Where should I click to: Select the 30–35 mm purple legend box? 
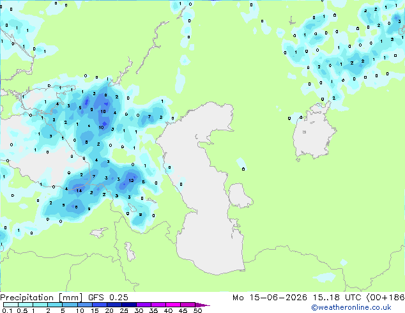[143, 305]
